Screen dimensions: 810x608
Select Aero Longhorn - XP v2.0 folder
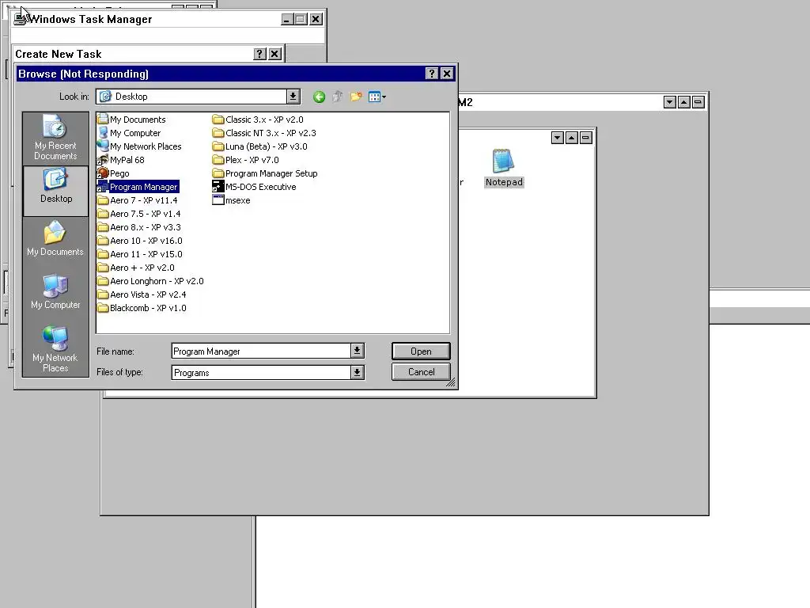tap(150, 281)
